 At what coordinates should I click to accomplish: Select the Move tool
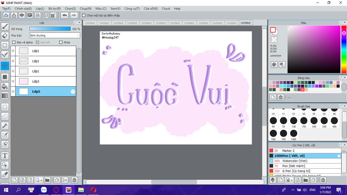tap(5, 66)
